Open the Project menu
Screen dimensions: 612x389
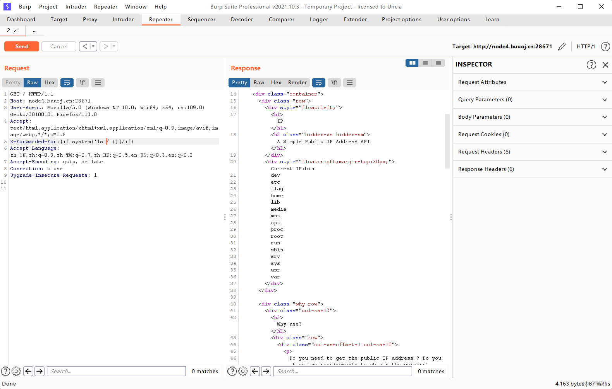coord(48,7)
